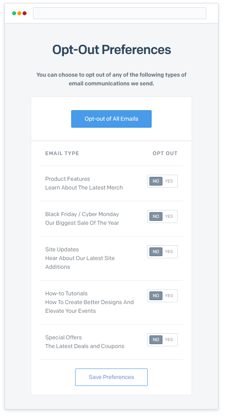Toggle How-to Tutorials opt out to YES

169,296
